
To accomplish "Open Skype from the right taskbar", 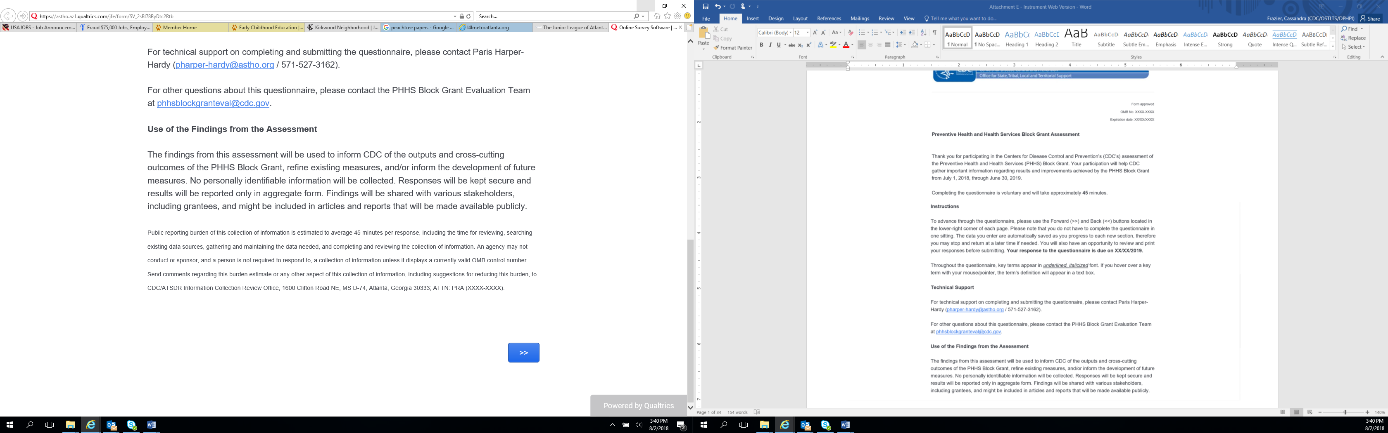I will tap(826, 425).
